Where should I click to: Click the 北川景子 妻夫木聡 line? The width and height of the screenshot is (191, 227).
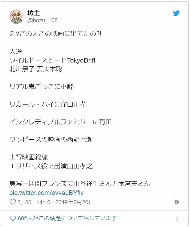point(36,69)
